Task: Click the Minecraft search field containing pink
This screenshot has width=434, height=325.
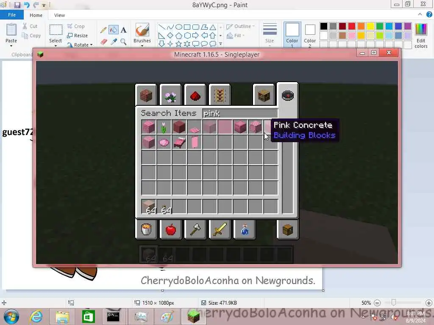Action: click(x=240, y=113)
